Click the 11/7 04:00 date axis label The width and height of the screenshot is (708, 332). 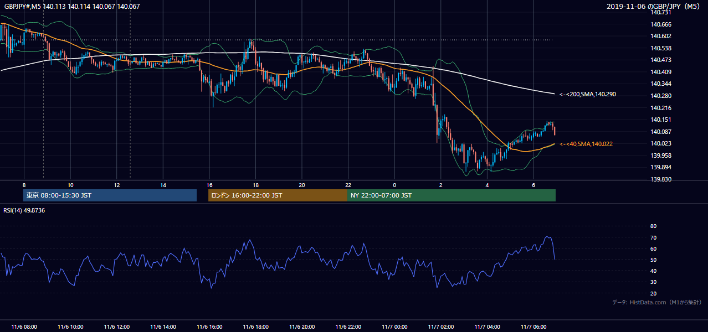pos(488,327)
